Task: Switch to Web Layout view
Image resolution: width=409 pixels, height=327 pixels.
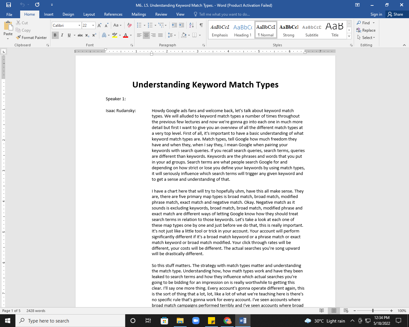Action: coord(346,311)
